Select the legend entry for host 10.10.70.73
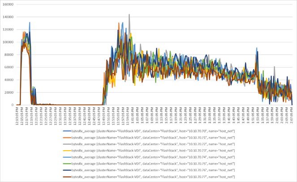Screen dimensions: 297x182 tap(149, 151)
